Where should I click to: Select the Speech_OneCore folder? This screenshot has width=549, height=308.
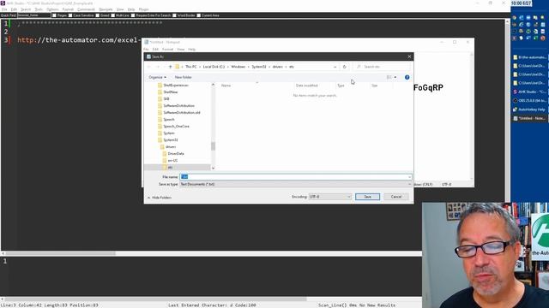tap(176, 127)
